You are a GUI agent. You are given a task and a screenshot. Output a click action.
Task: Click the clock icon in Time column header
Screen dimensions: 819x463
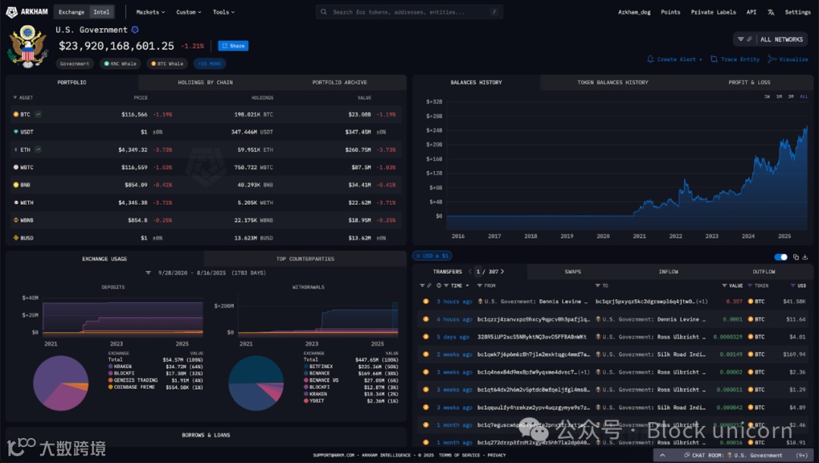439,286
